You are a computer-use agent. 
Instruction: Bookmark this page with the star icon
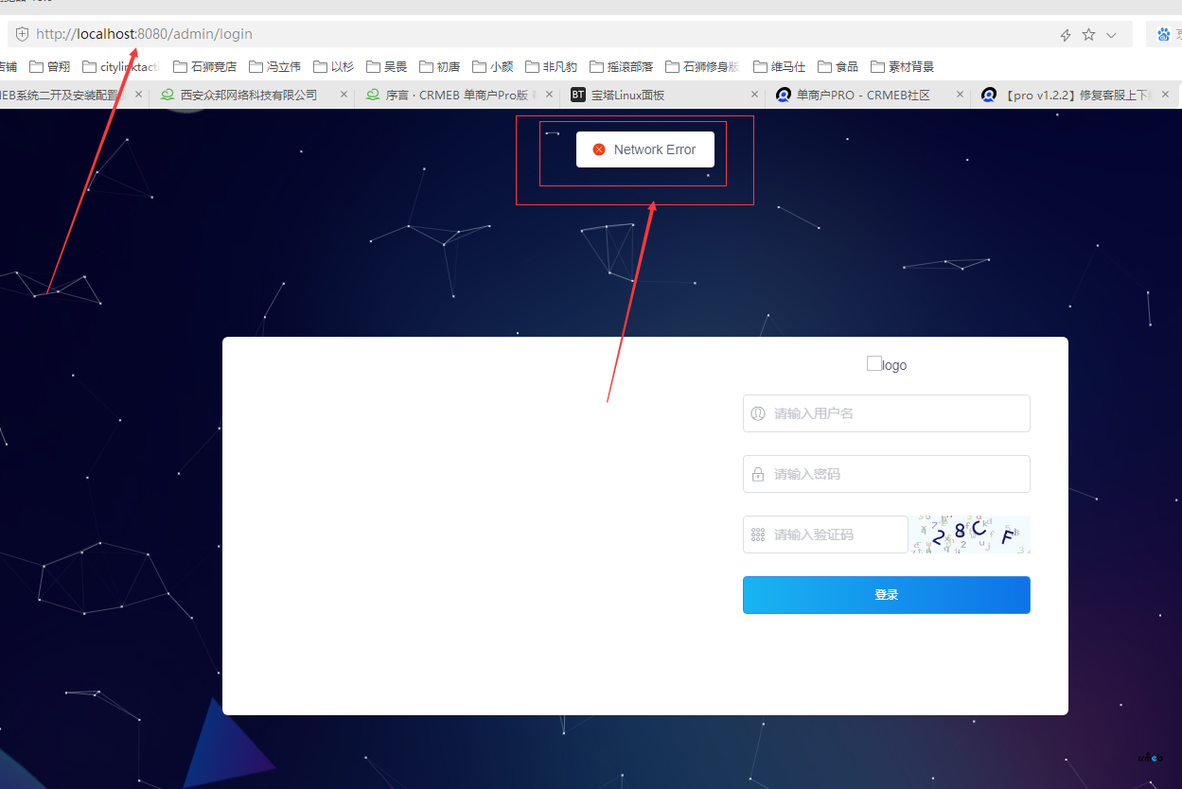click(x=1088, y=34)
